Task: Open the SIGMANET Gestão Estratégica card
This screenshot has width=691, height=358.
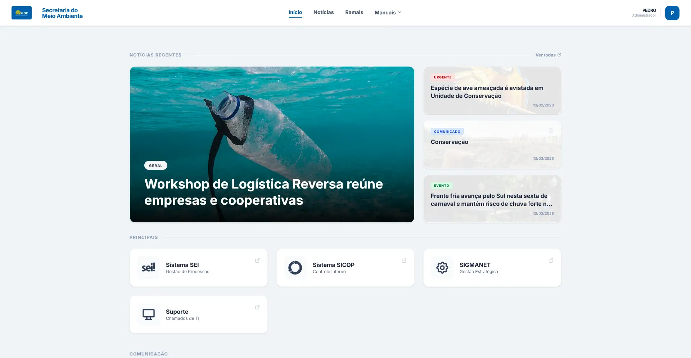Action: [492, 268]
